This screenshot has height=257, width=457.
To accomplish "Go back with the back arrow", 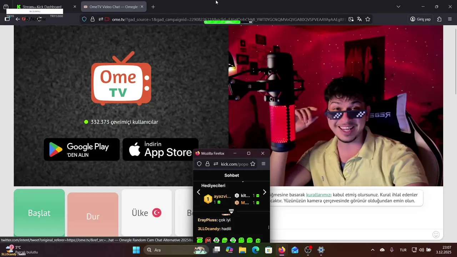I will click(x=17, y=19).
